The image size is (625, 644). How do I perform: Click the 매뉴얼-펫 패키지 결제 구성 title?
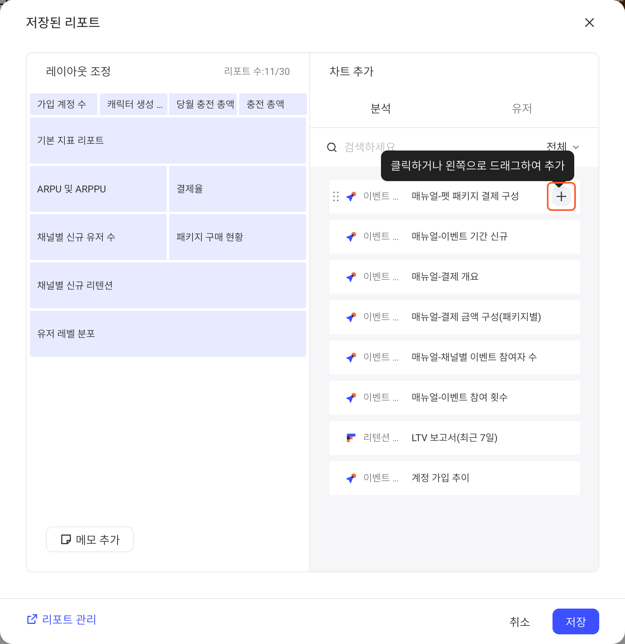(x=465, y=196)
